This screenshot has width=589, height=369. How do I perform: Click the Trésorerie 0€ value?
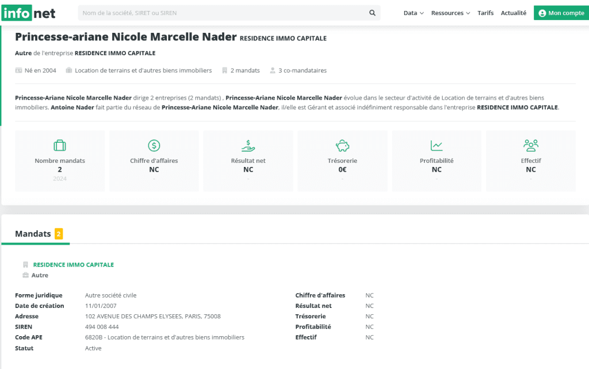pos(342,169)
